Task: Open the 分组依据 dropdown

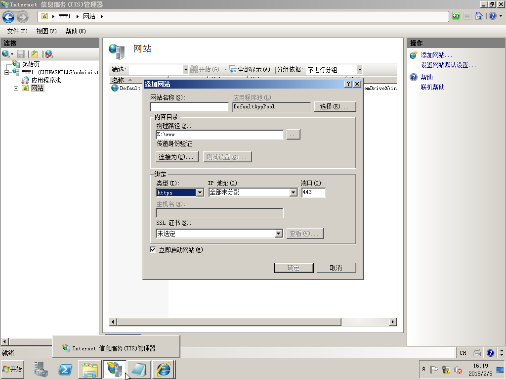Action: (360, 69)
